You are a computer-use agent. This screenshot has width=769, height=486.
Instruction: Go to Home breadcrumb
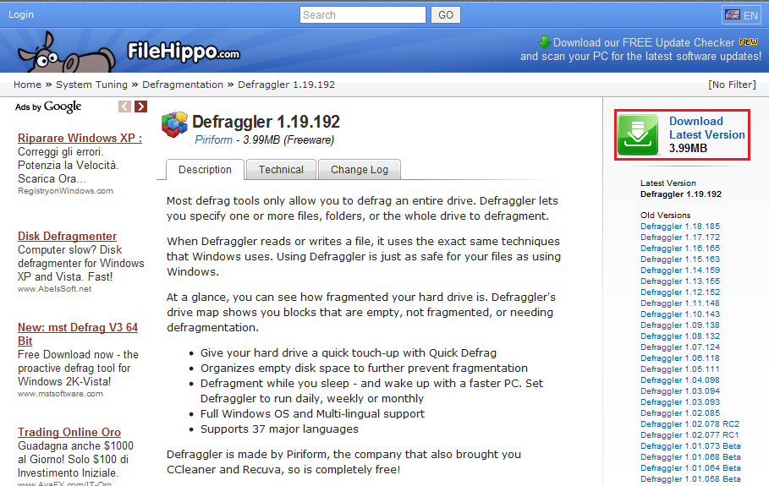(x=27, y=85)
